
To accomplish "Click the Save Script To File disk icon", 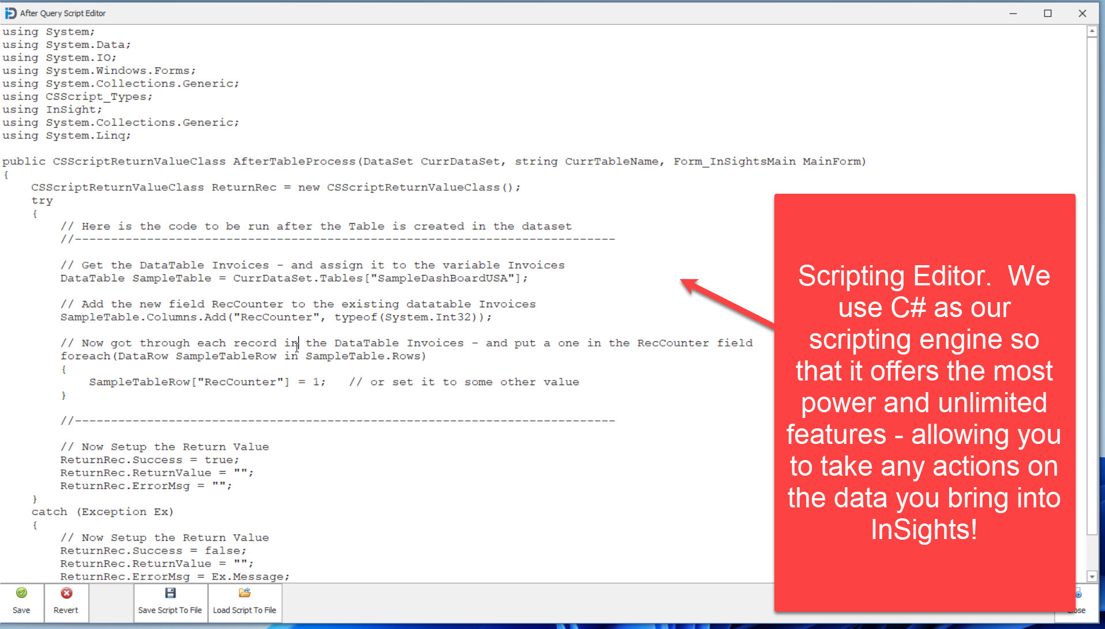I will [x=170, y=593].
